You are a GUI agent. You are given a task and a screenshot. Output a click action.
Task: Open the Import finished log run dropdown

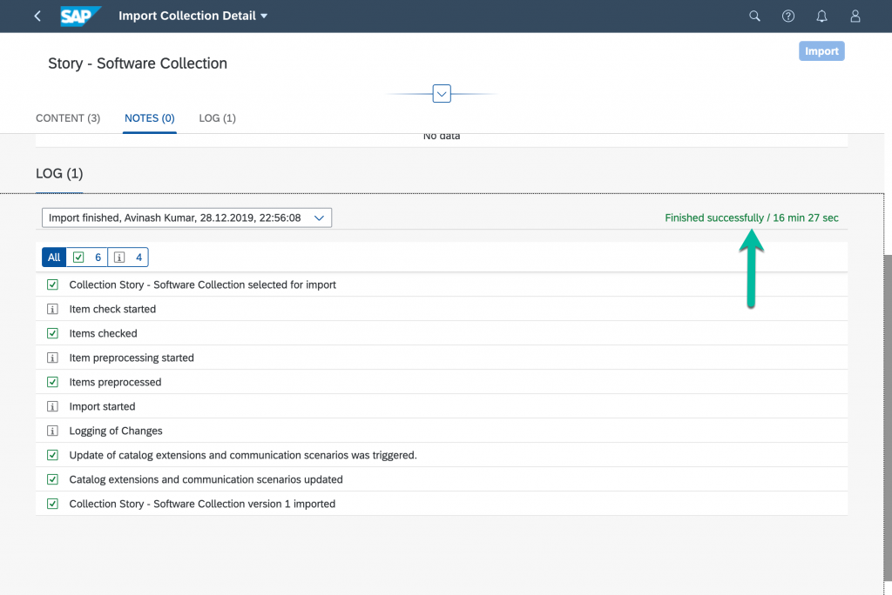[x=186, y=217]
